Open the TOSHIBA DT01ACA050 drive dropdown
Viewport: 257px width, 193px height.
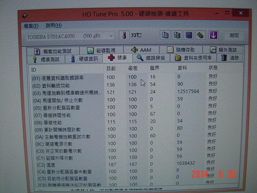click(70, 36)
